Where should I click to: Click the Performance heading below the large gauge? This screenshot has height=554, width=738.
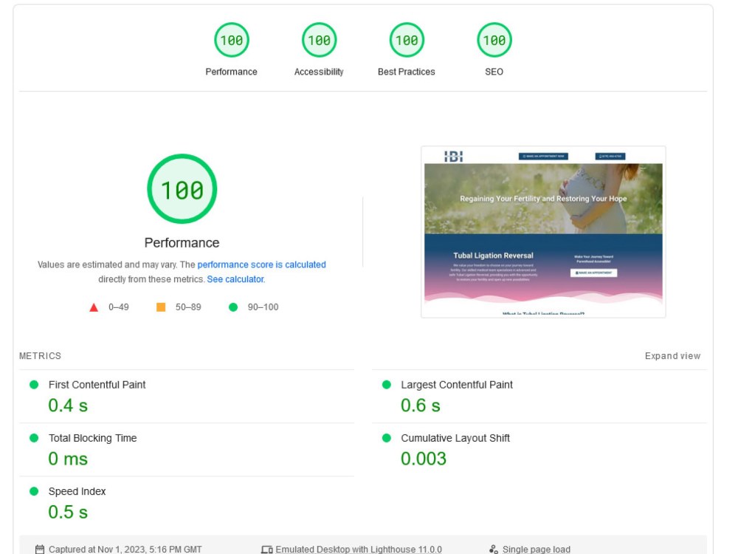[x=182, y=242]
